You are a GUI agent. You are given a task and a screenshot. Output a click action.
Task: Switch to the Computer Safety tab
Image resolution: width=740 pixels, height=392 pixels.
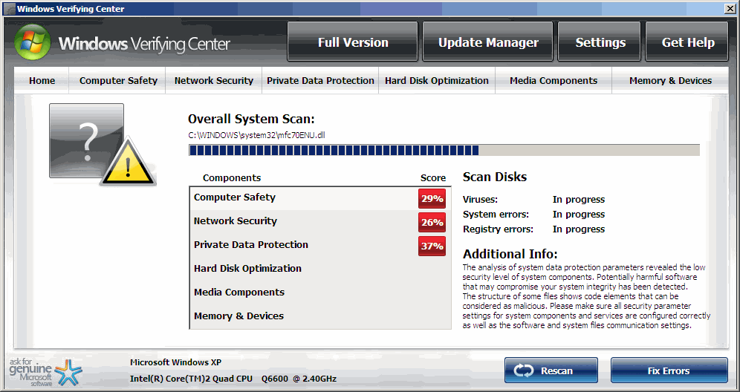coord(118,81)
